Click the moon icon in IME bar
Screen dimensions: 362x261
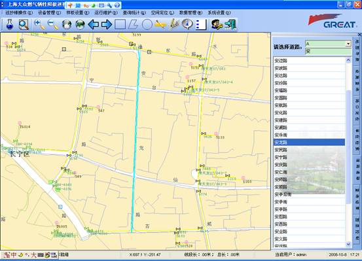click(20, 254)
